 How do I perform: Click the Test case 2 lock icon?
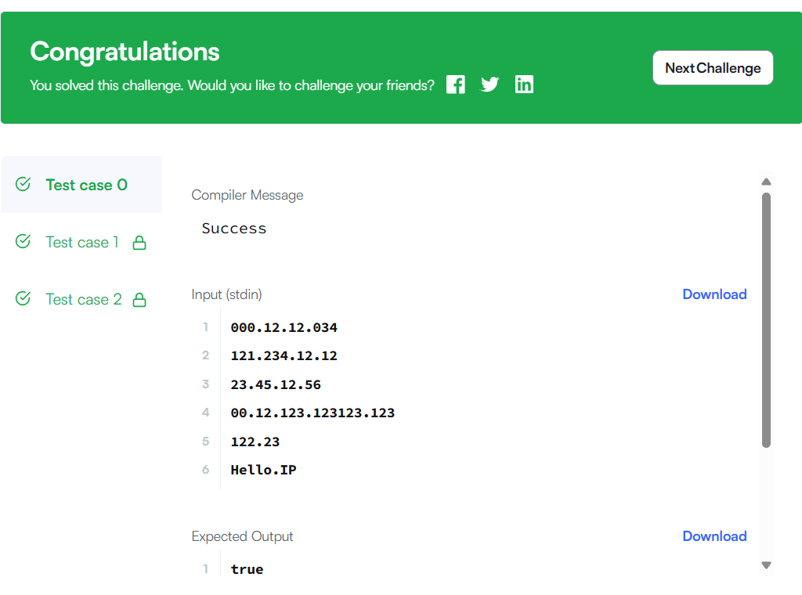pos(139,300)
